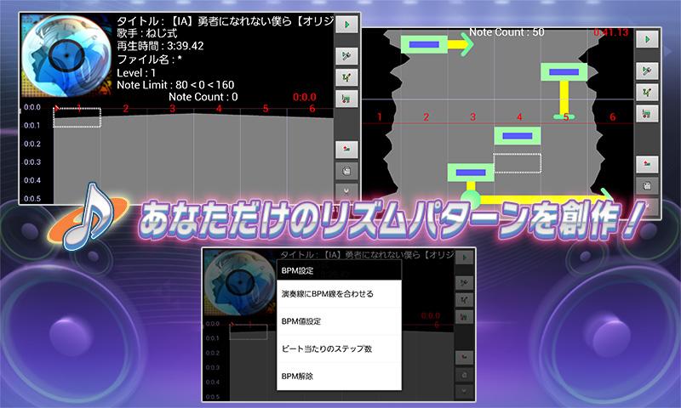Choose BPM解除 in the BPM settings menu

(339, 376)
